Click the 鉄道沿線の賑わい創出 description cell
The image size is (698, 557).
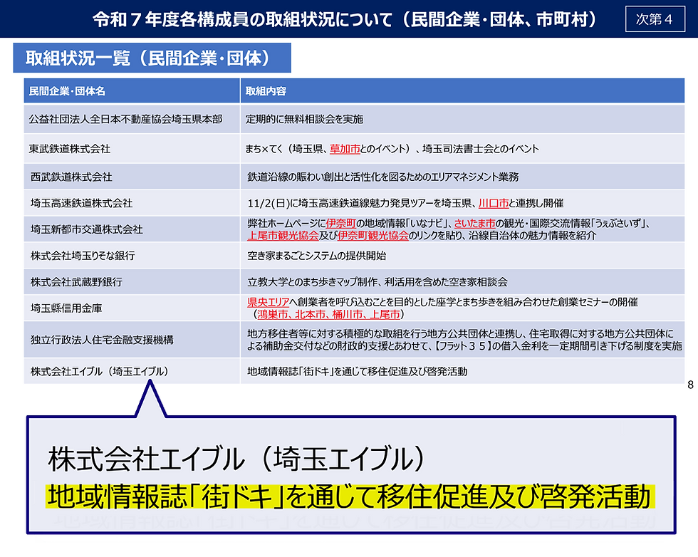pos(462,177)
